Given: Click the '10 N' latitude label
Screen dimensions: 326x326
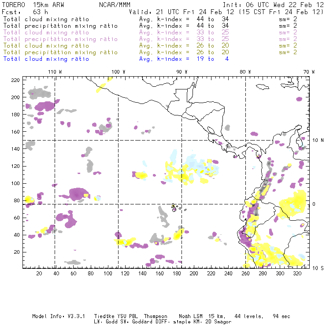Looking at the screenshot, I should 318,141.
